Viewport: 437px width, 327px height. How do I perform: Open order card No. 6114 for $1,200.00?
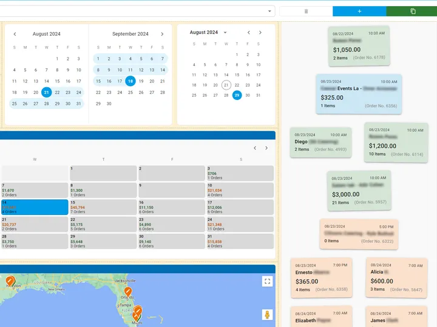[396, 142]
